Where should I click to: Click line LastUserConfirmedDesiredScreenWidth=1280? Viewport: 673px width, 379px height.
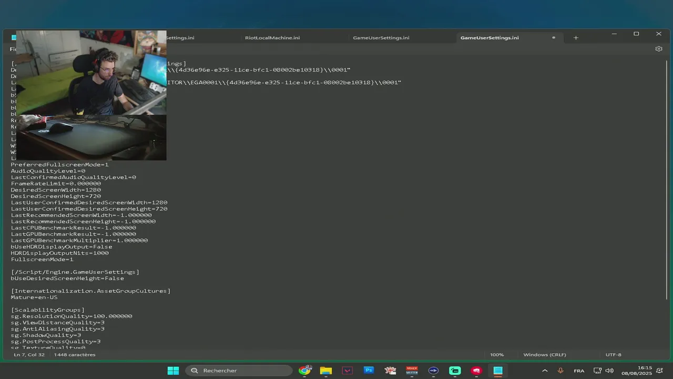click(x=89, y=203)
